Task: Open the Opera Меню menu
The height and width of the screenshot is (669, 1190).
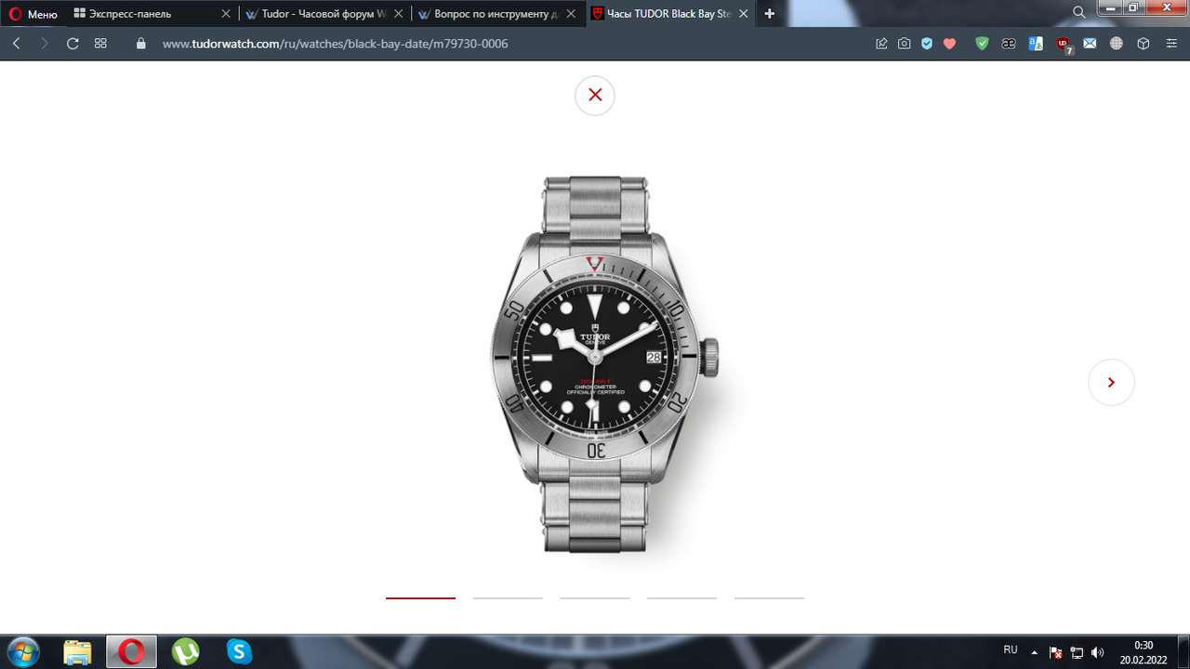Action: coord(33,14)
